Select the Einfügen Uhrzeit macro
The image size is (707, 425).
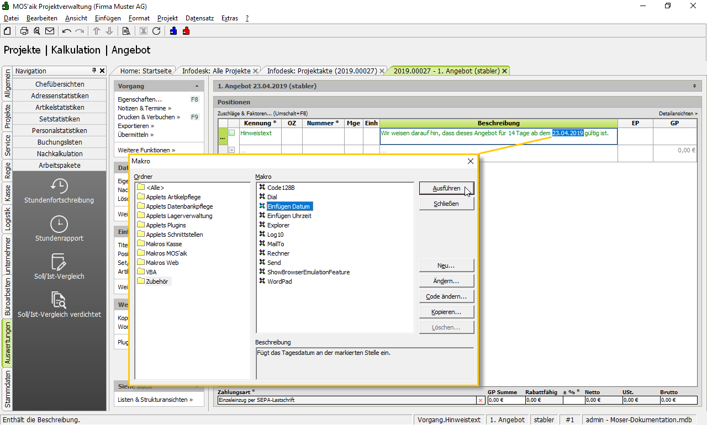point(289,216)
